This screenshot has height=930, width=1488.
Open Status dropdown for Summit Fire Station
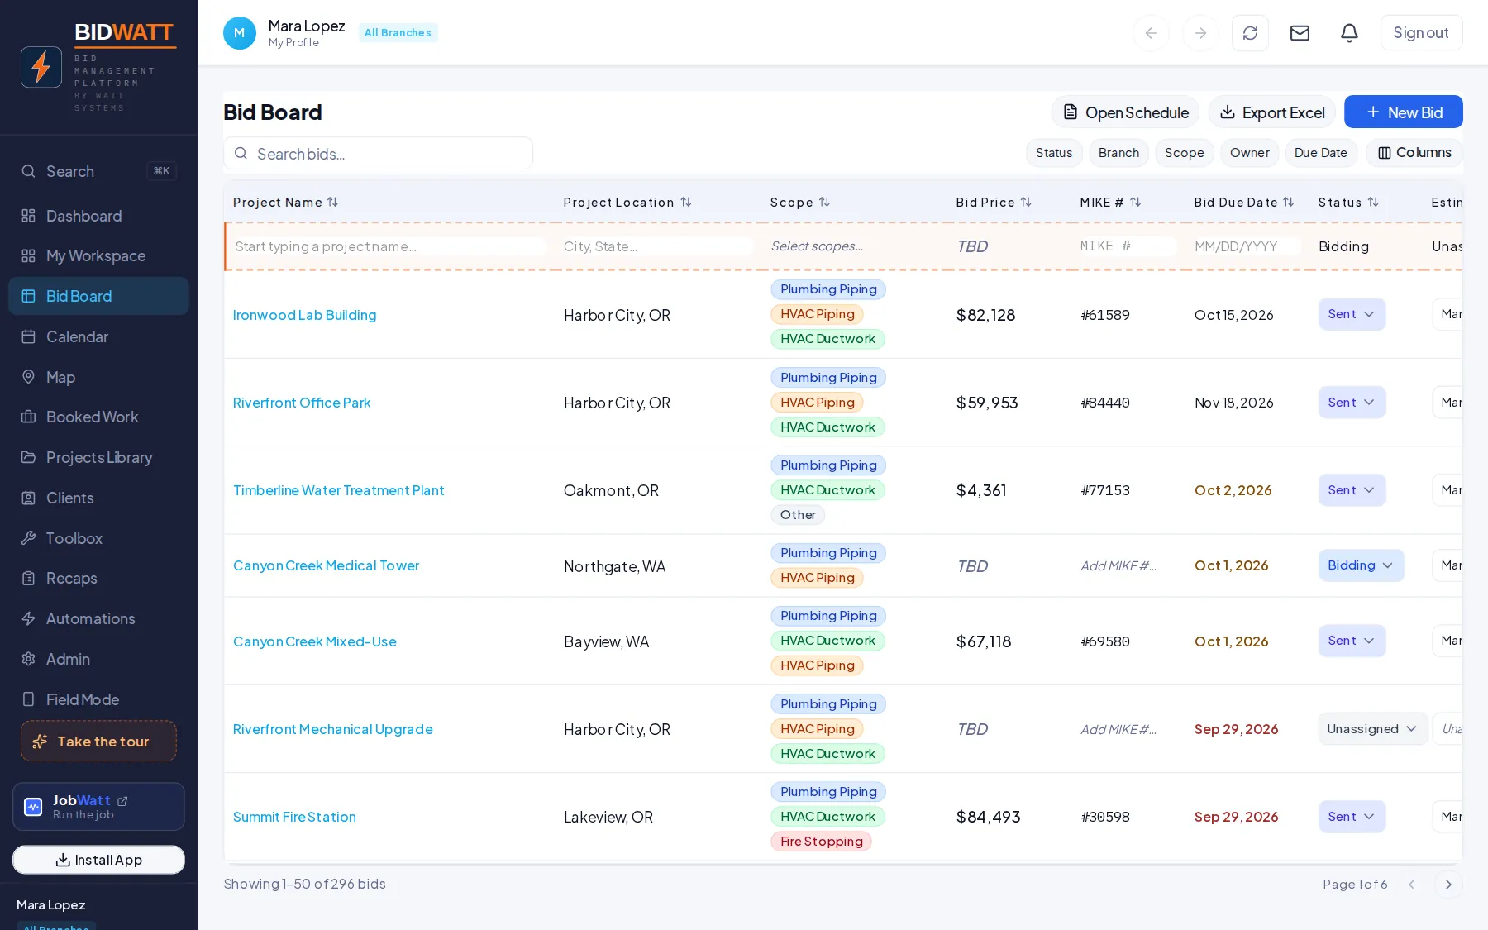(1352, 817)
